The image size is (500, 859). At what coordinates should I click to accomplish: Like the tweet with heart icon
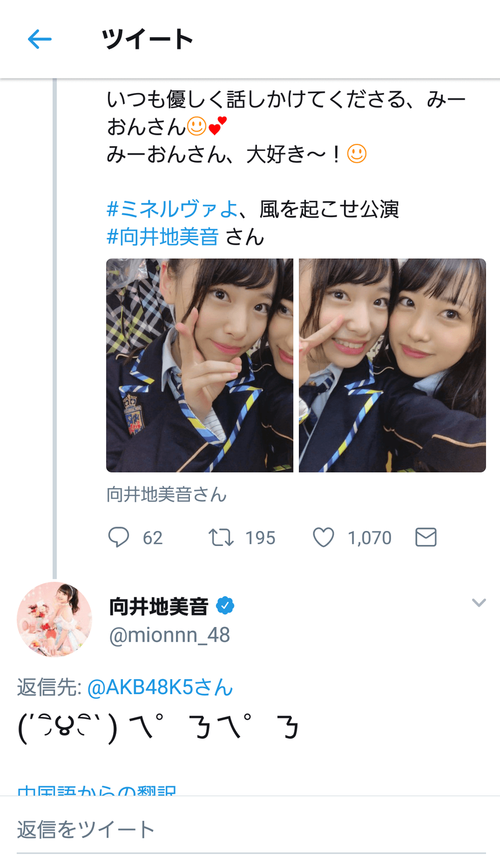[323, 537]
